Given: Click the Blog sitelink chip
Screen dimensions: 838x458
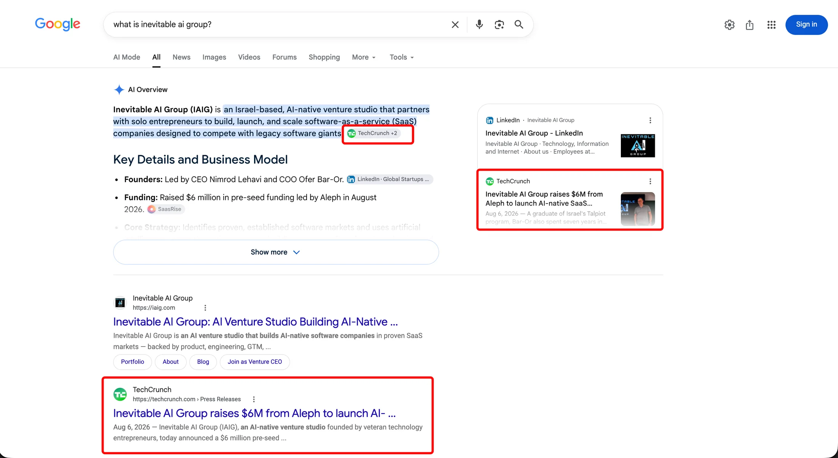Looking at the screenshot, I should coord(203,362).
